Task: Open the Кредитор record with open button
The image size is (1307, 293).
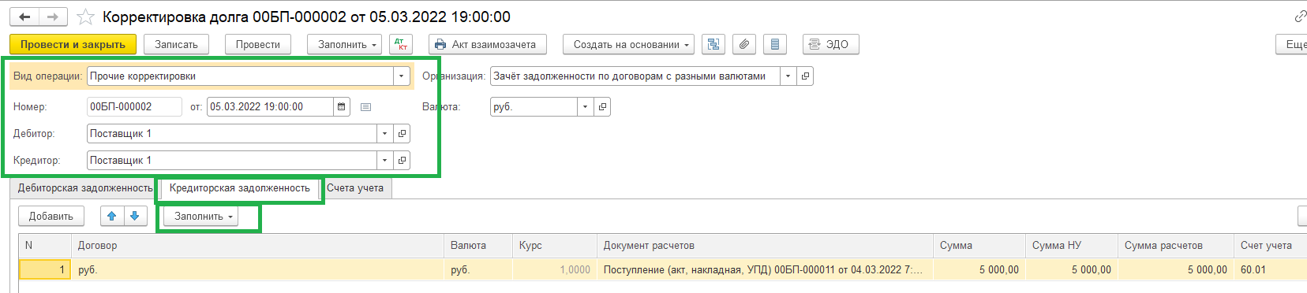Action: click(402, 160)
